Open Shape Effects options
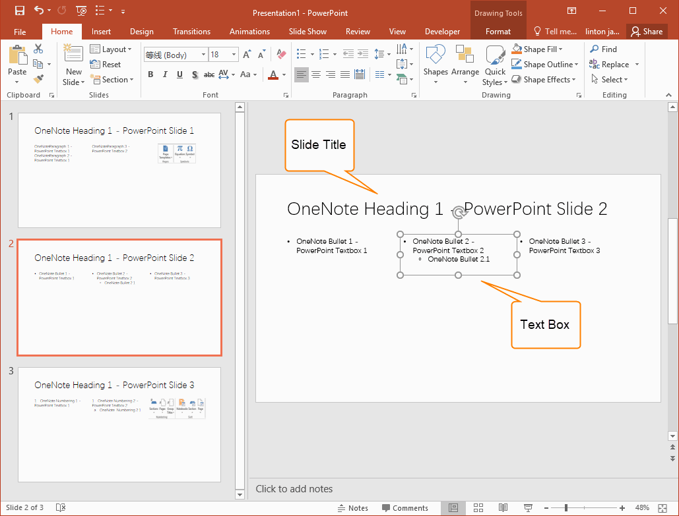679x516 pixels. (x=544, y=80)
